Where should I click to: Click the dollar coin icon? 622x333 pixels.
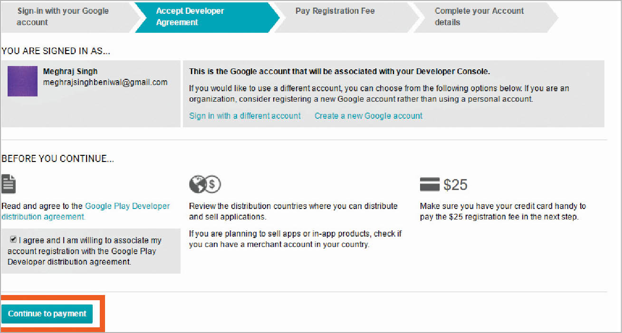pyautogui.click(x=213, y=184)
